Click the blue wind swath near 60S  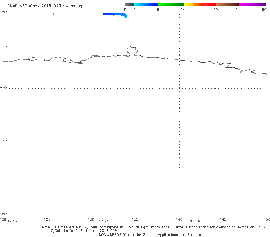click(115, 15)
